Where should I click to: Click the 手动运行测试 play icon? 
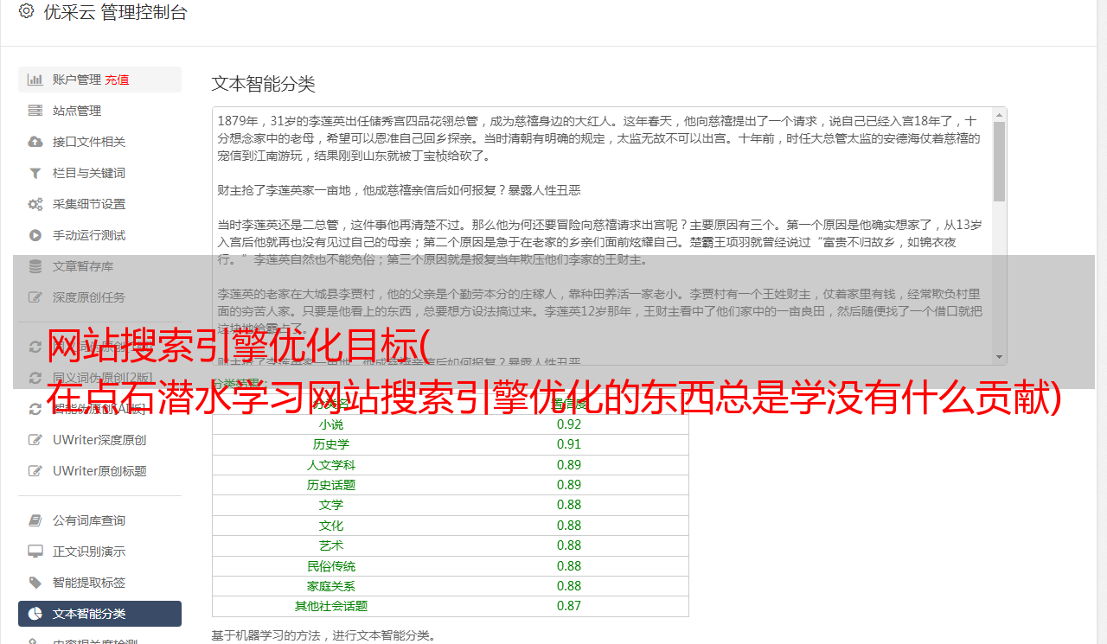[x=35, y=235]
